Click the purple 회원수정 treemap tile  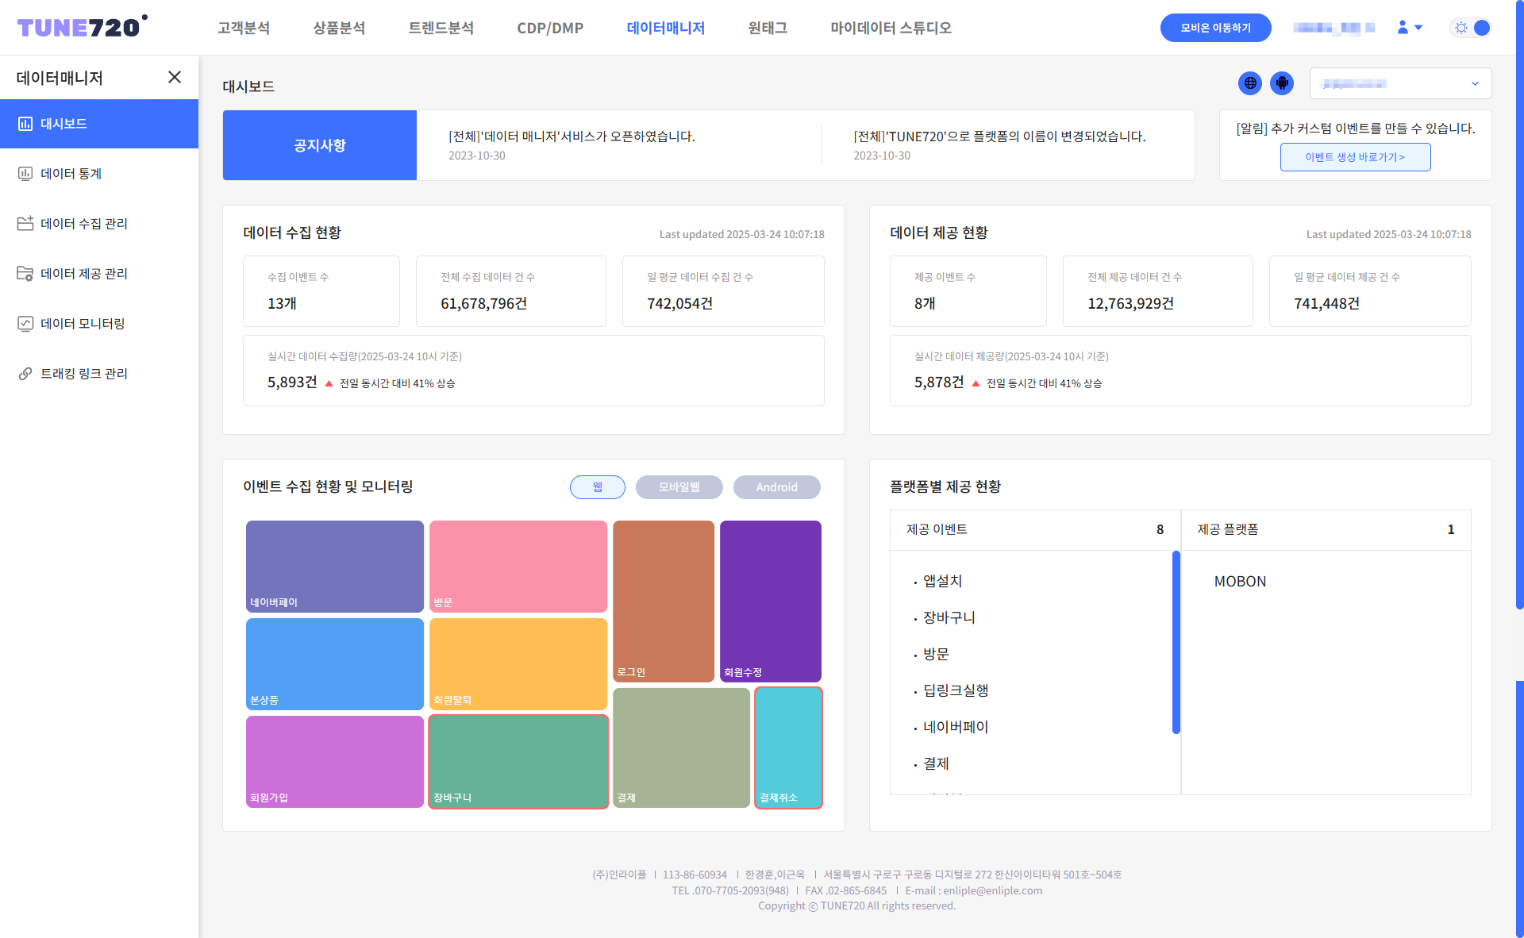(x=771, y=602)
